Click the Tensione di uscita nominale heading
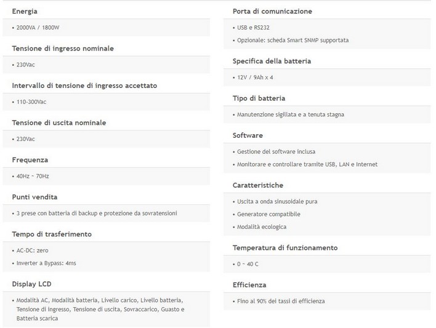The image size is (436, 328). click(59, 122)
